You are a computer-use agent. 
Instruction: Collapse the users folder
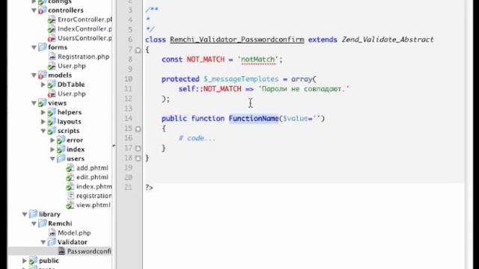pyautogui.click(x=52, y=158)
